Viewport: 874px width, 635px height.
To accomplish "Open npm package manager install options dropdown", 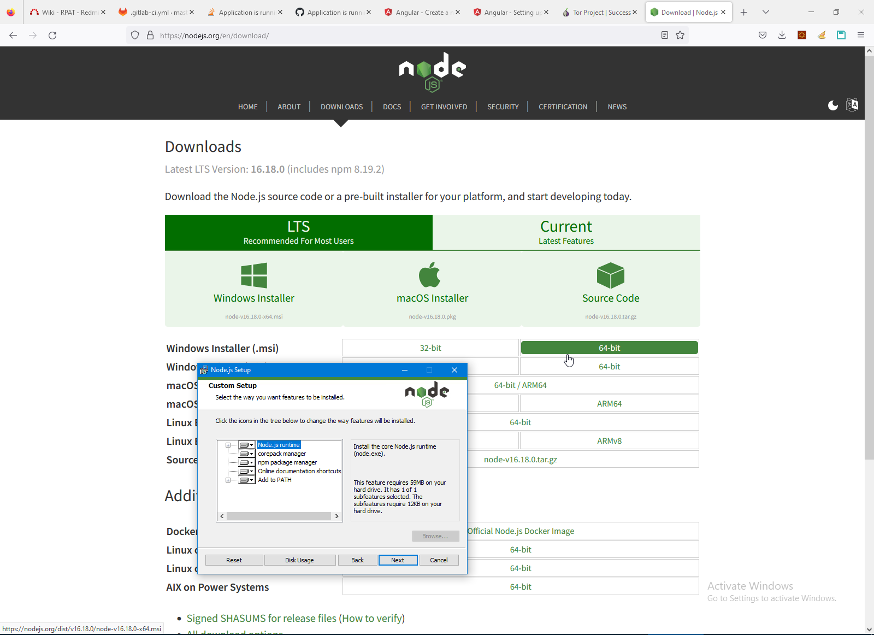I will tap(247, 463).
